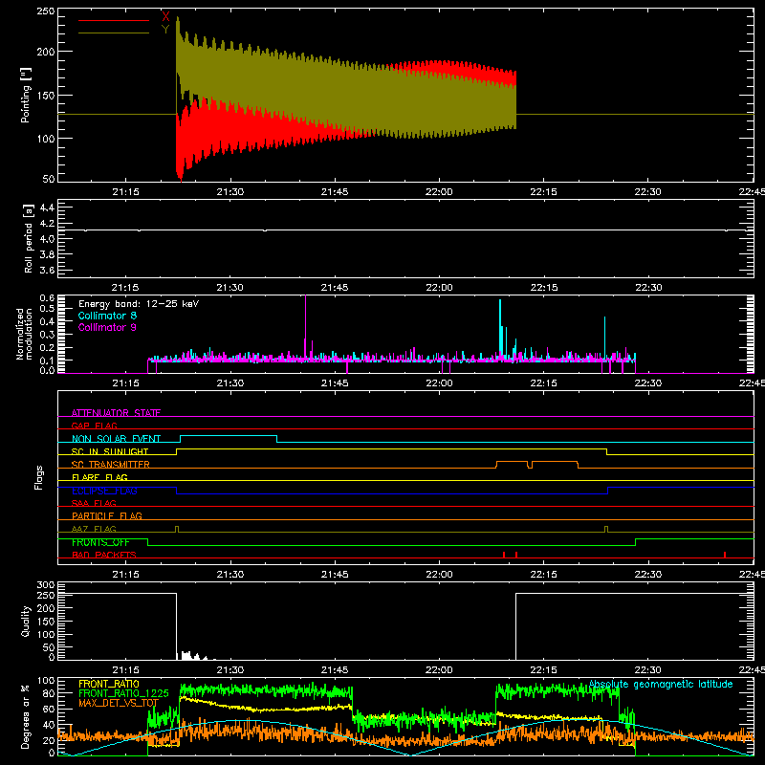Click the 'Collimator 8' legend label

click(107, 316)
